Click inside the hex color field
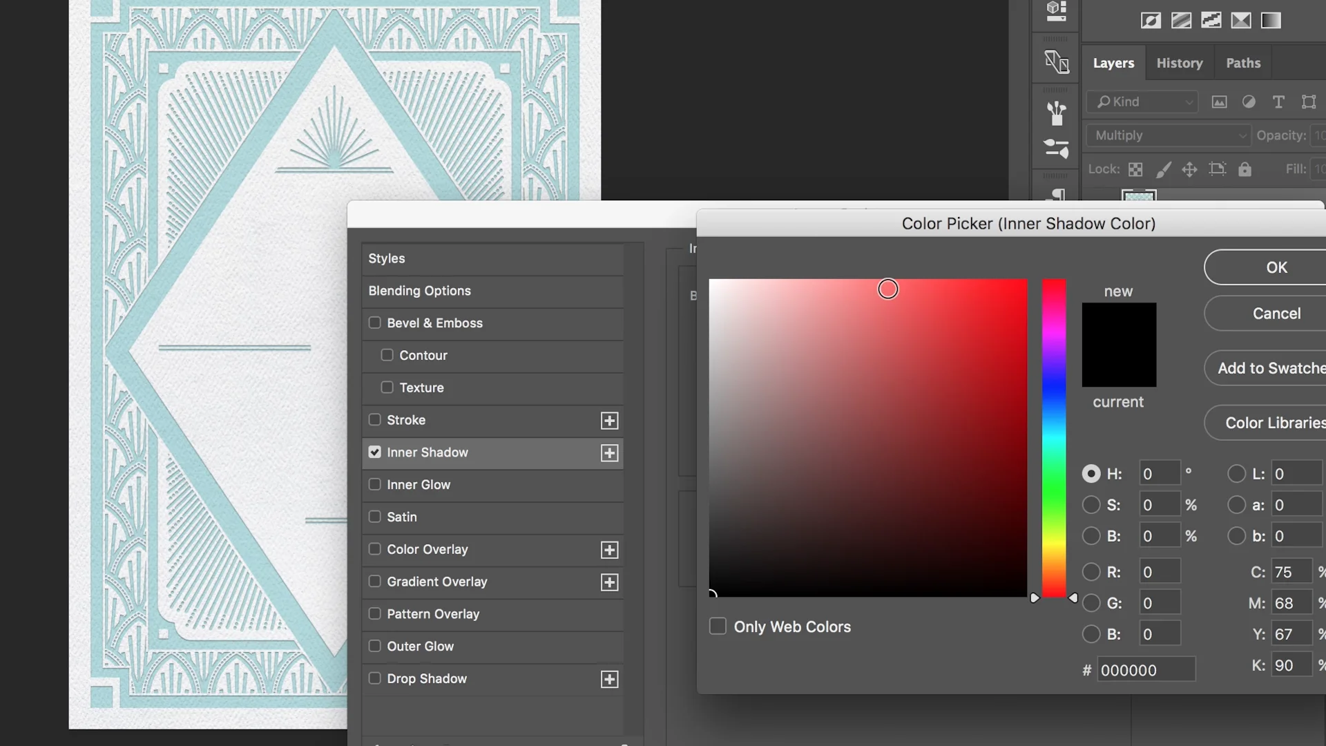 point(1145,670)
